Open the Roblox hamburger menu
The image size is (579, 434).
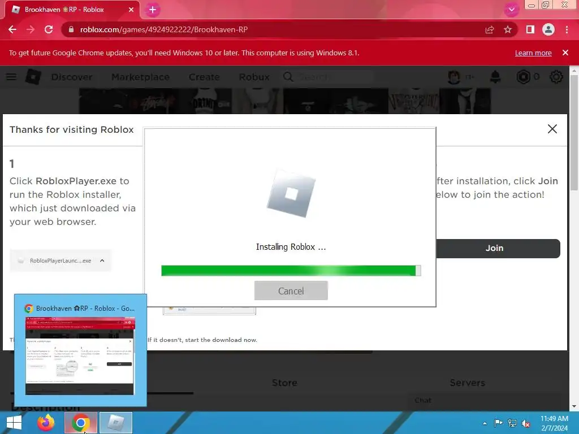coord(11,77)
